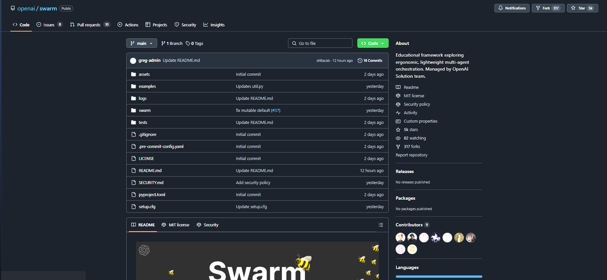Open the examples folder

(147, 86)
